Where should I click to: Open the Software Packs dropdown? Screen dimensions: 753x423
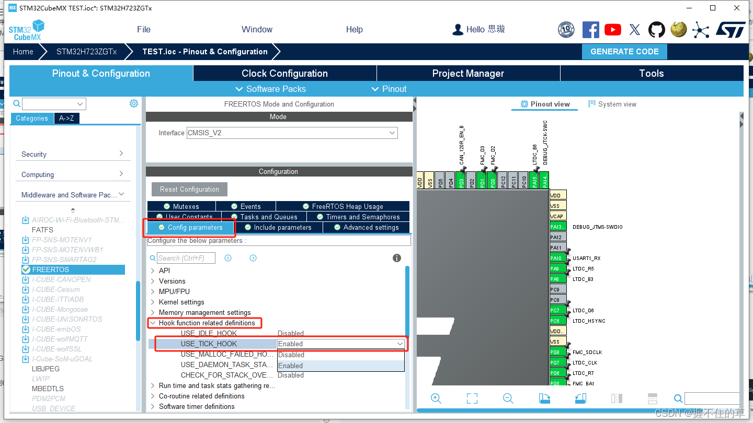pos(271,89)
